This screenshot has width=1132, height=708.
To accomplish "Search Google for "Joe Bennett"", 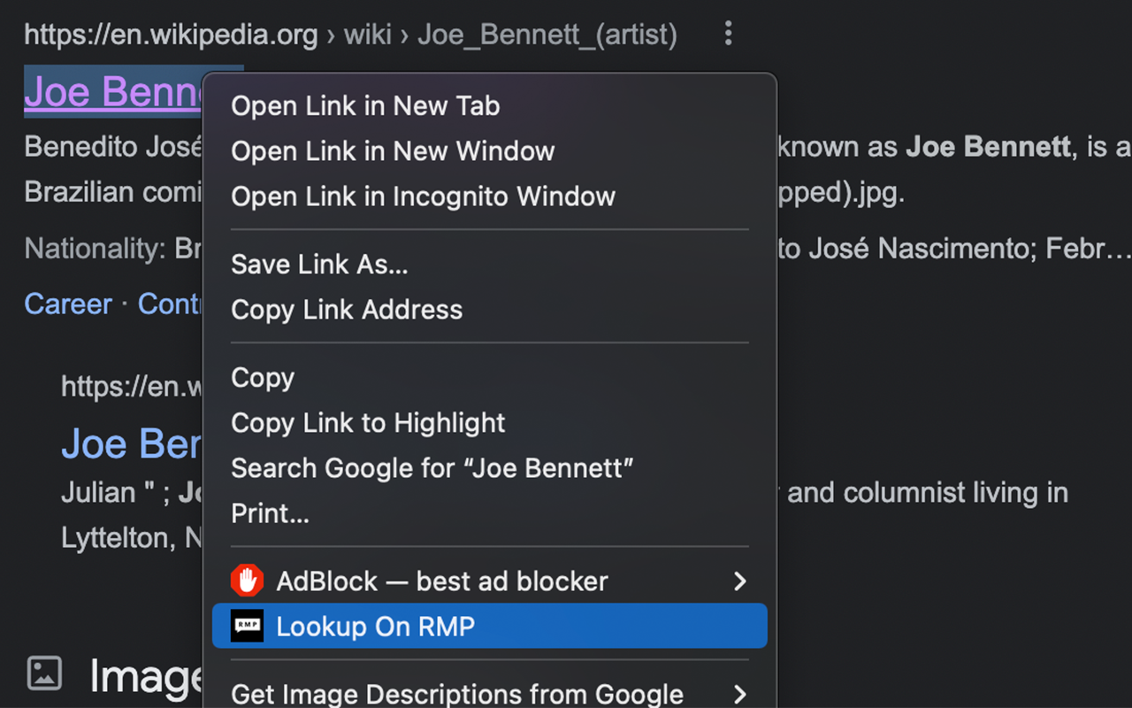I will pos(432,468).
